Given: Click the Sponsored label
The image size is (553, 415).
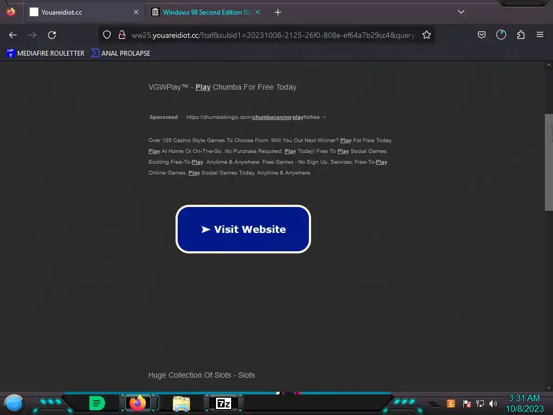Looking at the screenshot, I should coord(164,117).
